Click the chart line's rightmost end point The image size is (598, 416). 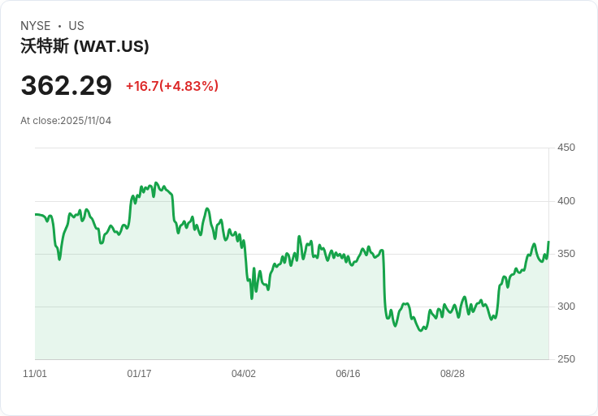click(548, 242)
